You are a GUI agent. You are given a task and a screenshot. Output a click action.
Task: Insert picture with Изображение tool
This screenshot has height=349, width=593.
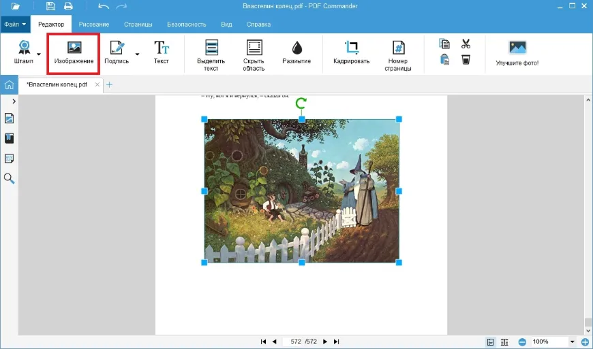coord(74,53)
